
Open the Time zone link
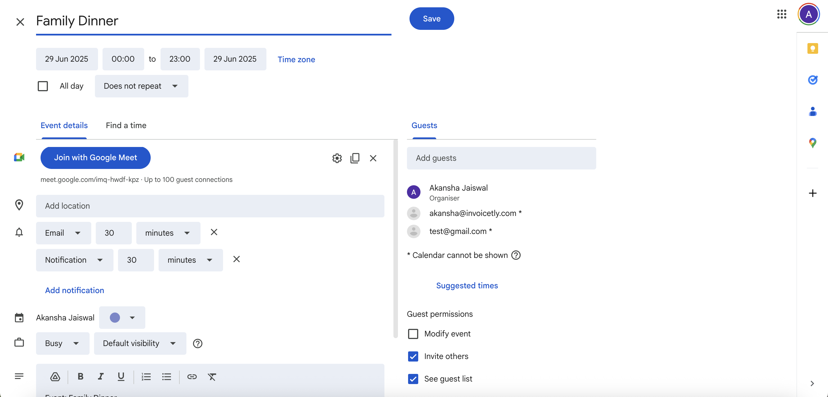coord(296,59)
